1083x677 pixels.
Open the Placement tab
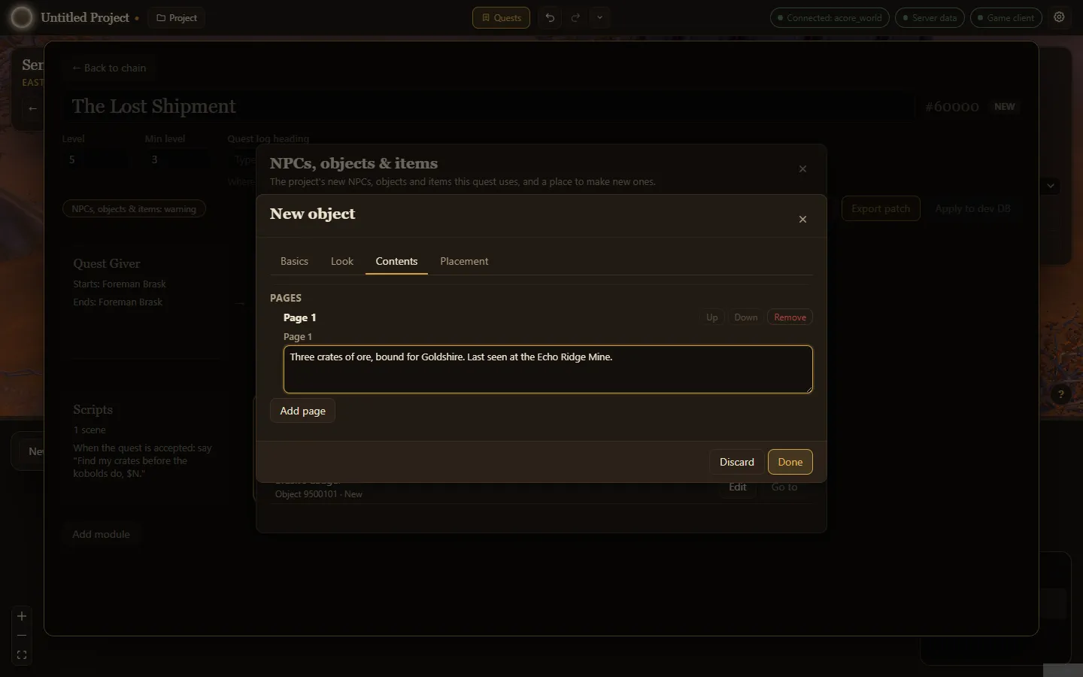[464, 261]
